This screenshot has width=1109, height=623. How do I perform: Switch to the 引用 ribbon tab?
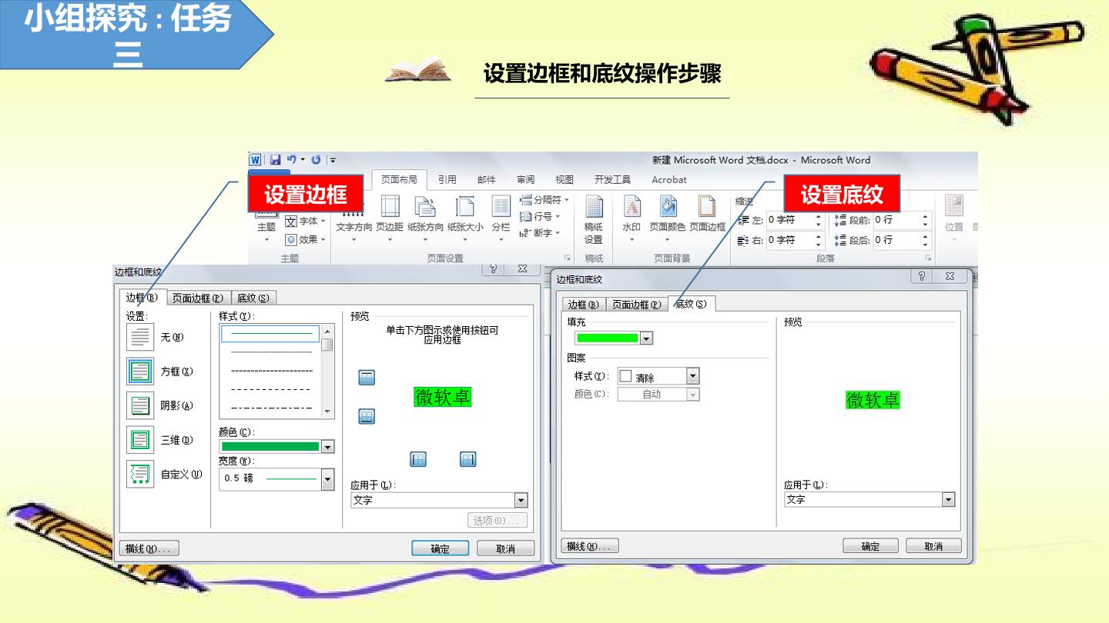coord(447,180)
